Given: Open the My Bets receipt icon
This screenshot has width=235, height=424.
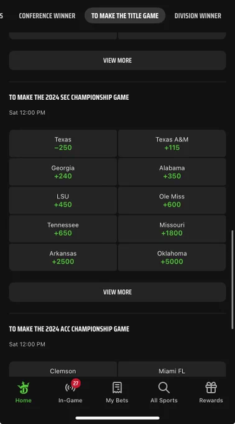Looking at the screenshot, I should click(x=117, y=388).
